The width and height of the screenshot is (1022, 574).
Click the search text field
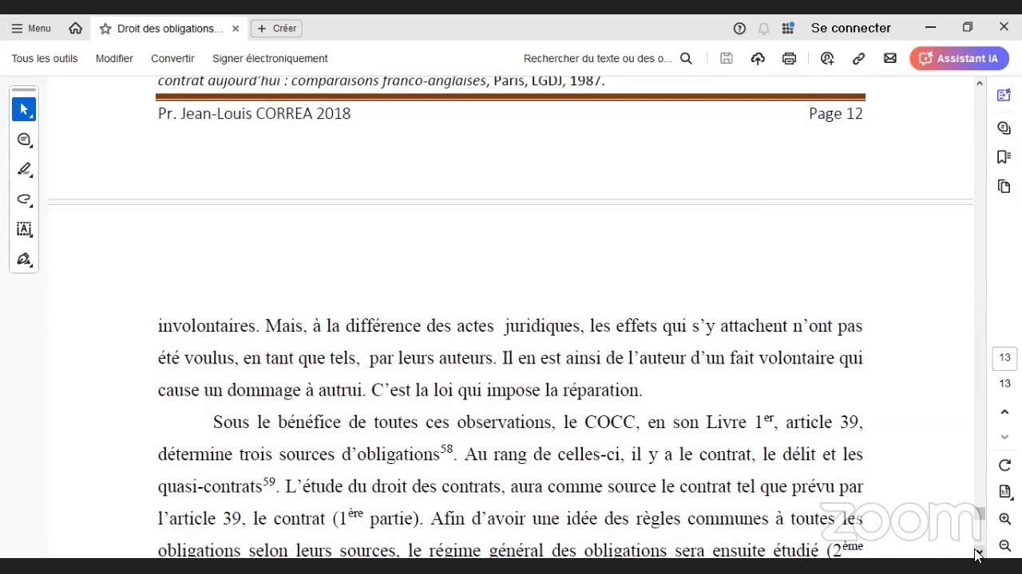598,58
